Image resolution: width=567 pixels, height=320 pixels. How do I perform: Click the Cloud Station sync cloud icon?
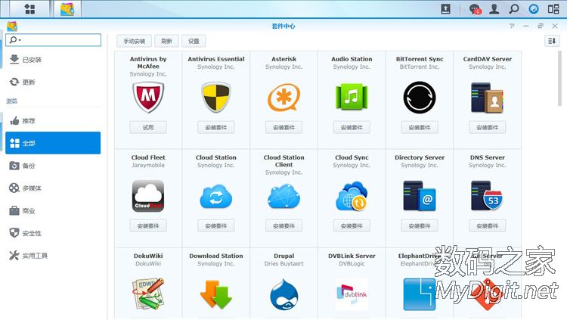216,196
